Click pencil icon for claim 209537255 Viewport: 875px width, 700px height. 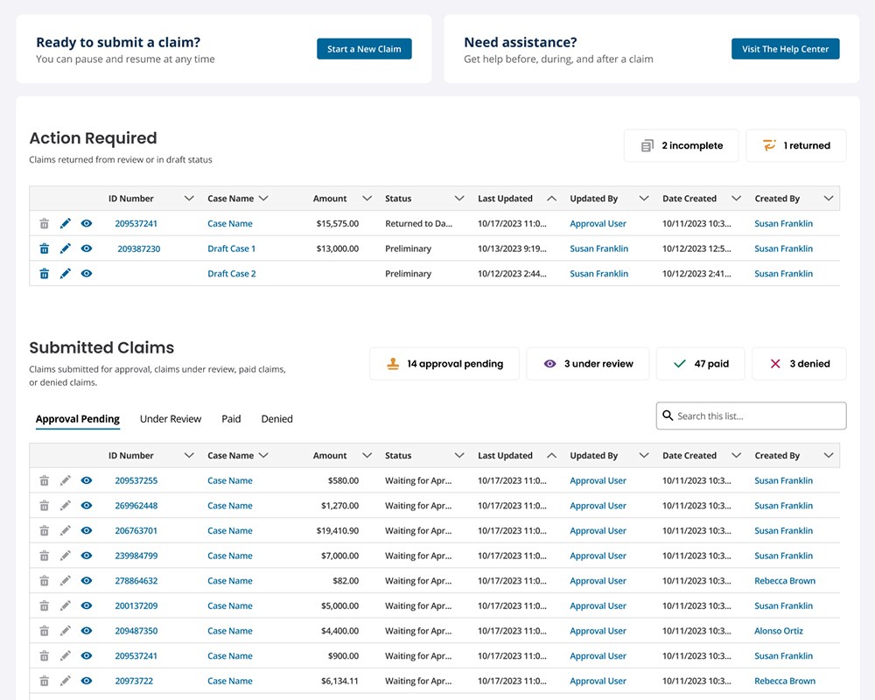(66, 480)
